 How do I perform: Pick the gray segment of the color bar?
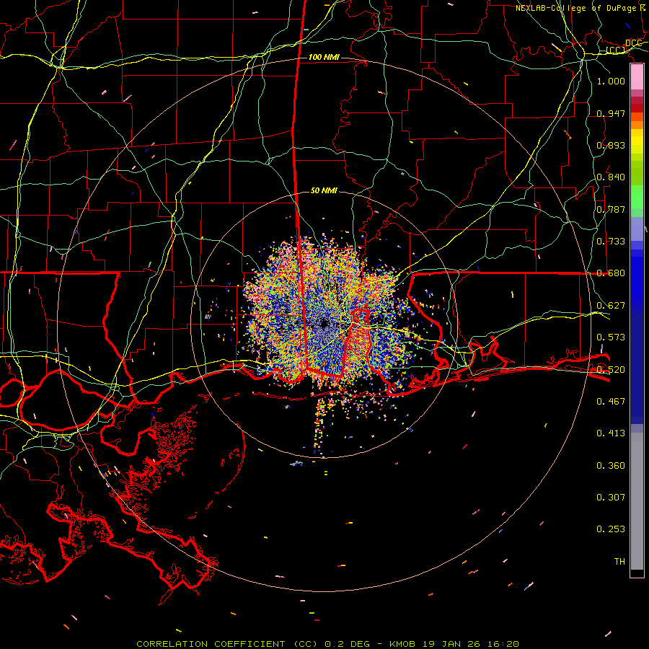637,501
